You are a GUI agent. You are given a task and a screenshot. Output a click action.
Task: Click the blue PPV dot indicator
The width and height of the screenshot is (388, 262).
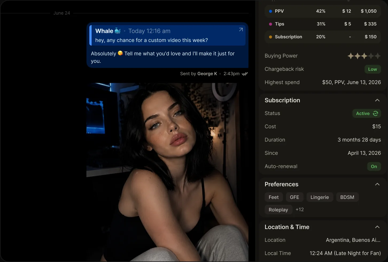coord(270,11)
